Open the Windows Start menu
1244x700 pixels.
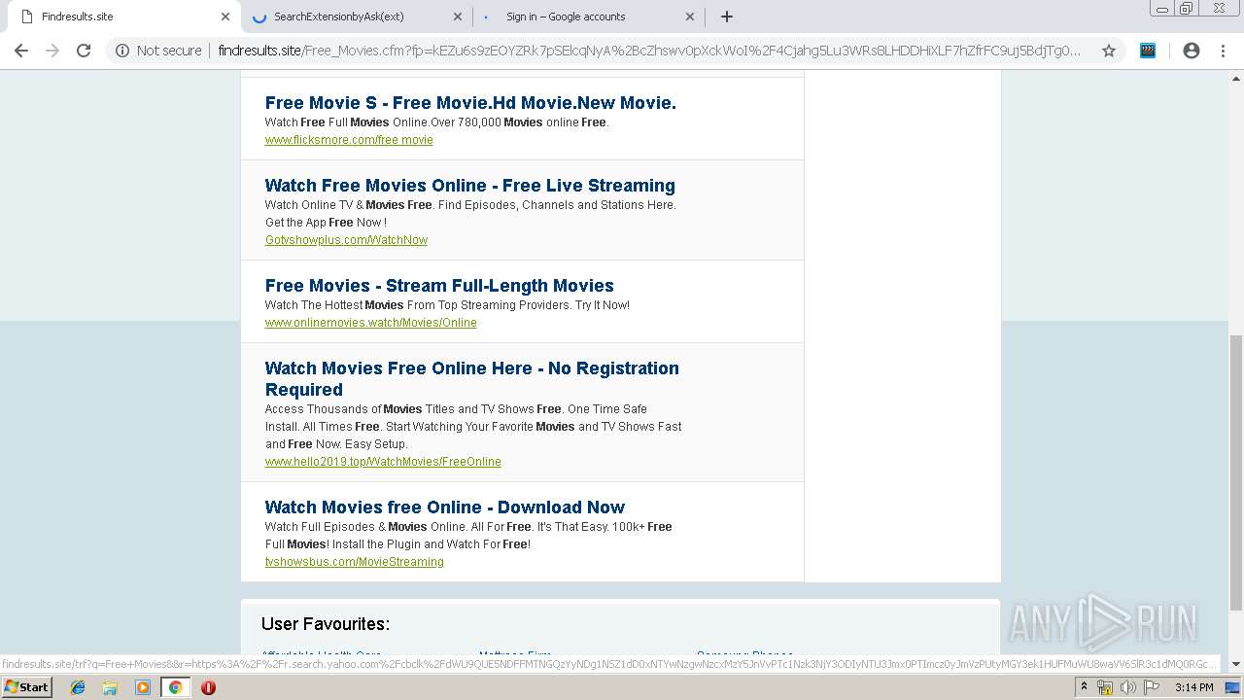coord(26,686)
